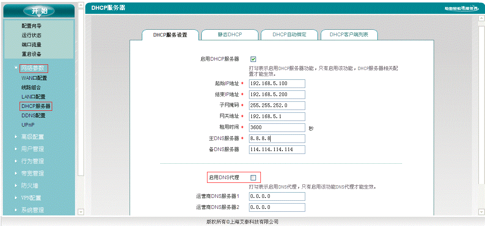Click the DHCP服务器 page title
The height and width of the screenshot is (226, 485).
[x=108, y=8]
